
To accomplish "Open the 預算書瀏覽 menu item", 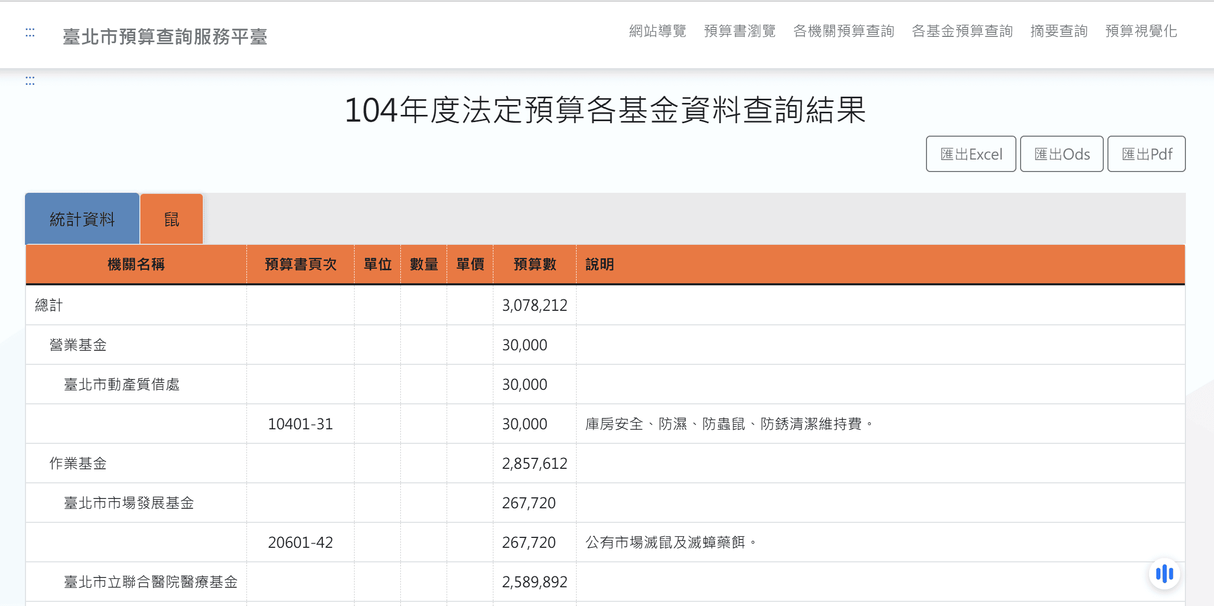I will pyautogui.click(x=739, y=31).
